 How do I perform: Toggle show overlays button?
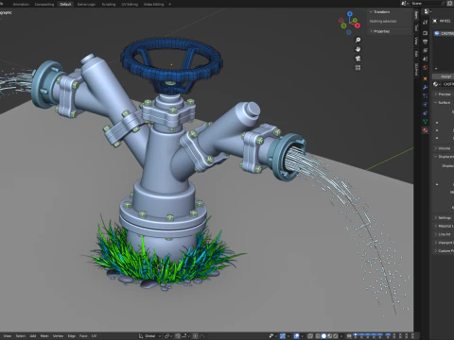[296, 336]
